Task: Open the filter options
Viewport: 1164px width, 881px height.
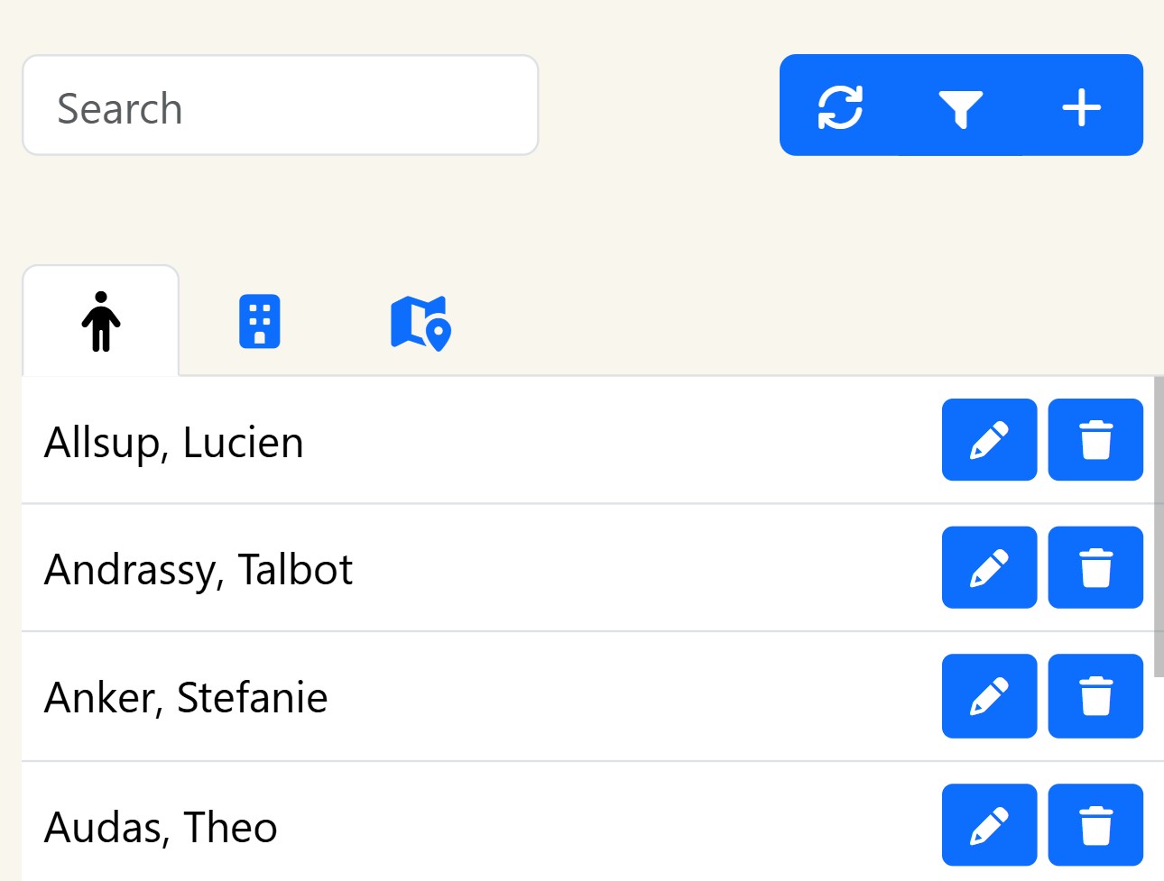Action: pyautogui.click(x=960, y=107)
